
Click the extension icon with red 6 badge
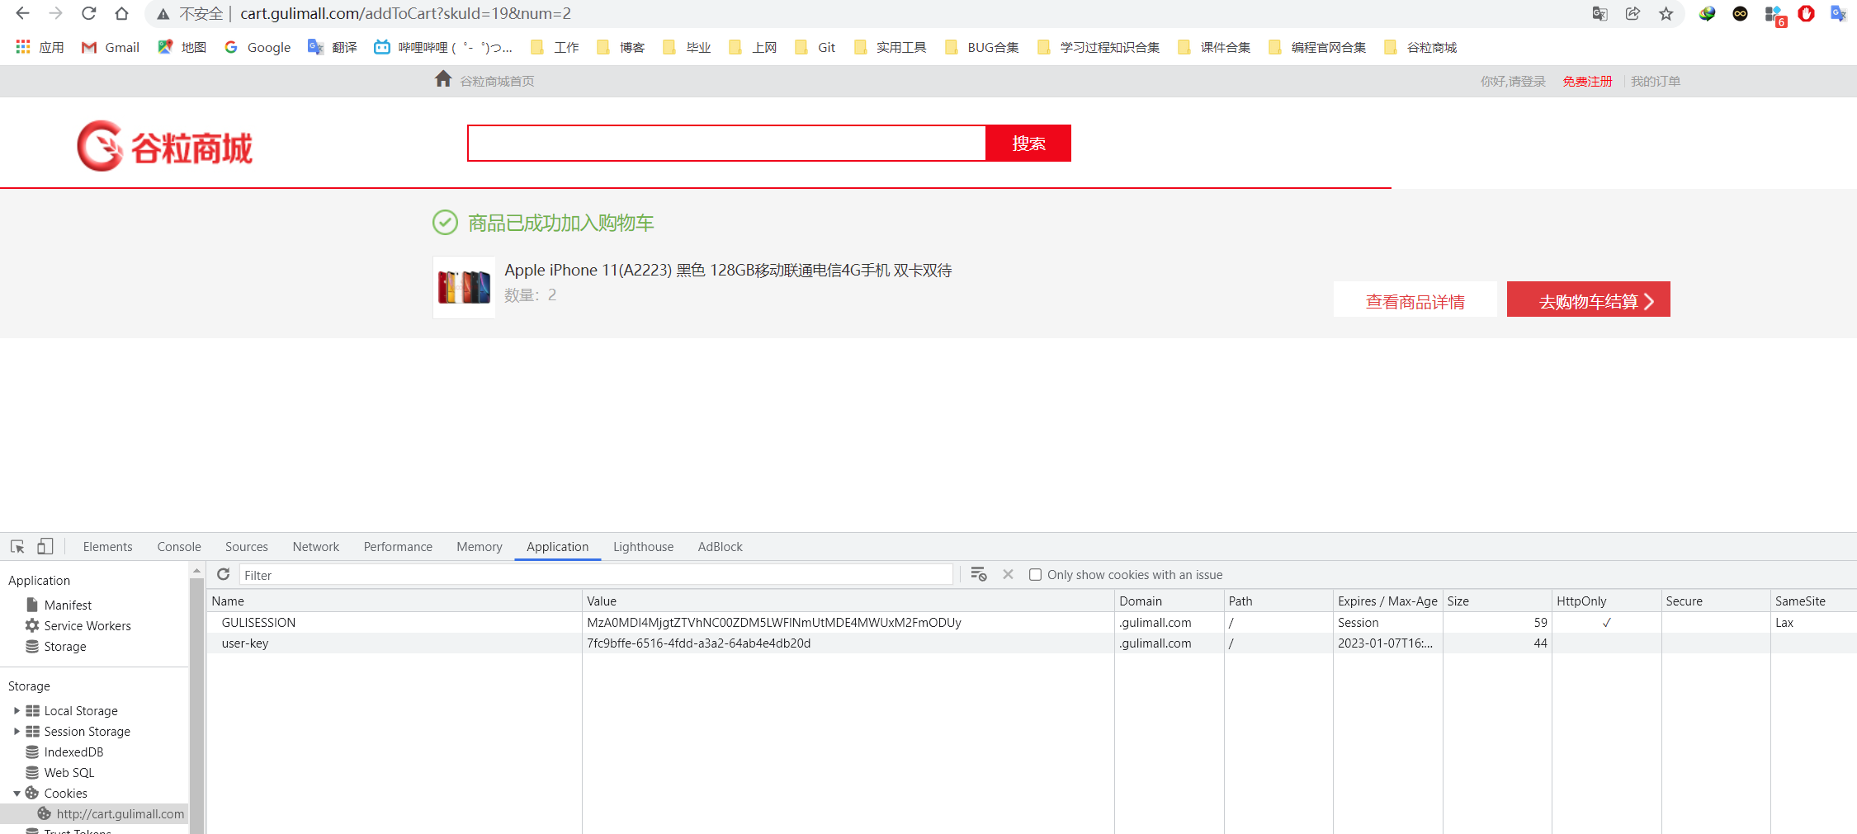tap(1774, 15)
